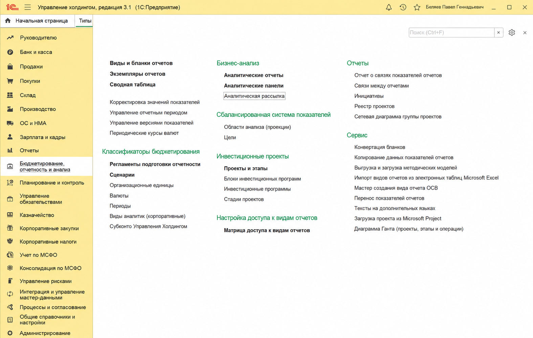Image resolution: width=533 pixels, height=338 pixels.
Task: Open Сценарии classifier
Action: (122, 175)
